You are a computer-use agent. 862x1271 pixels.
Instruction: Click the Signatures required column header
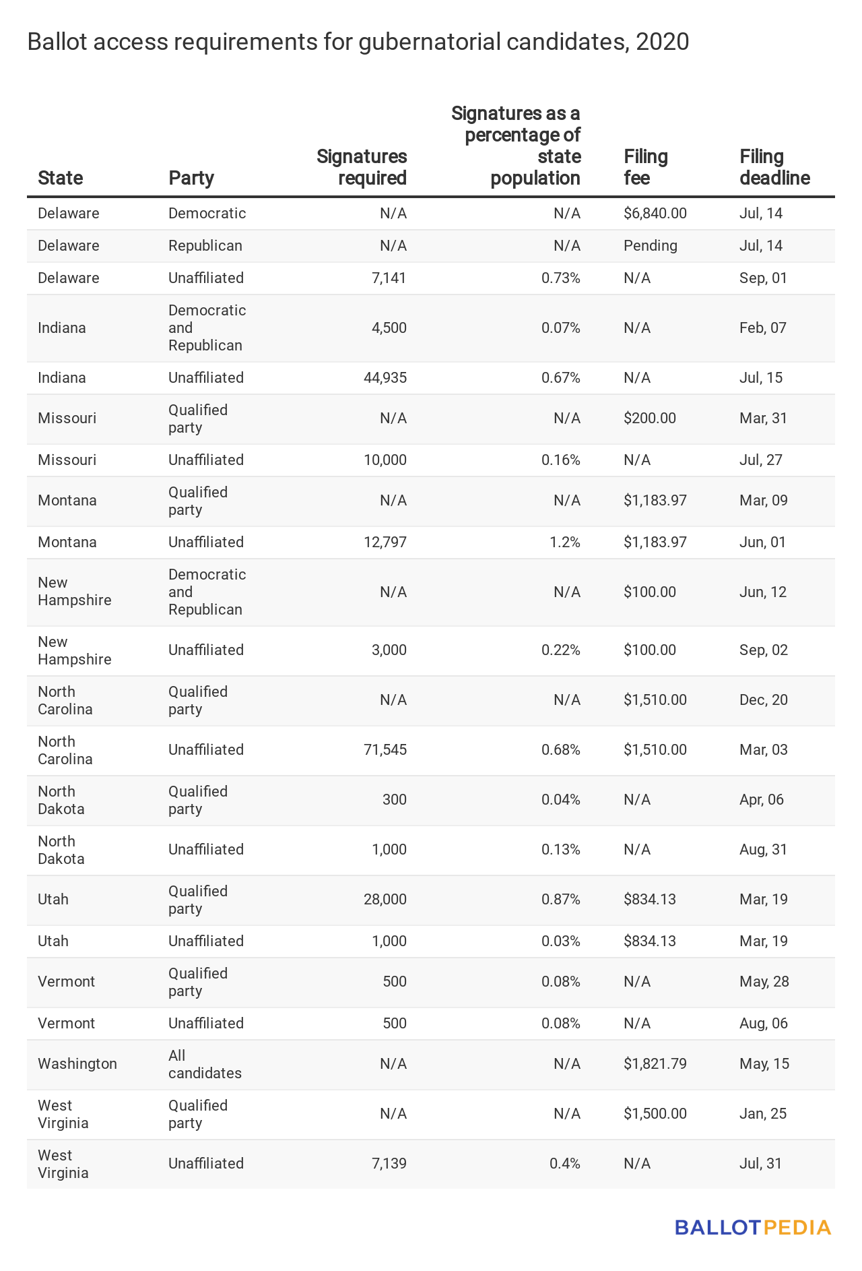pos(362,167)
